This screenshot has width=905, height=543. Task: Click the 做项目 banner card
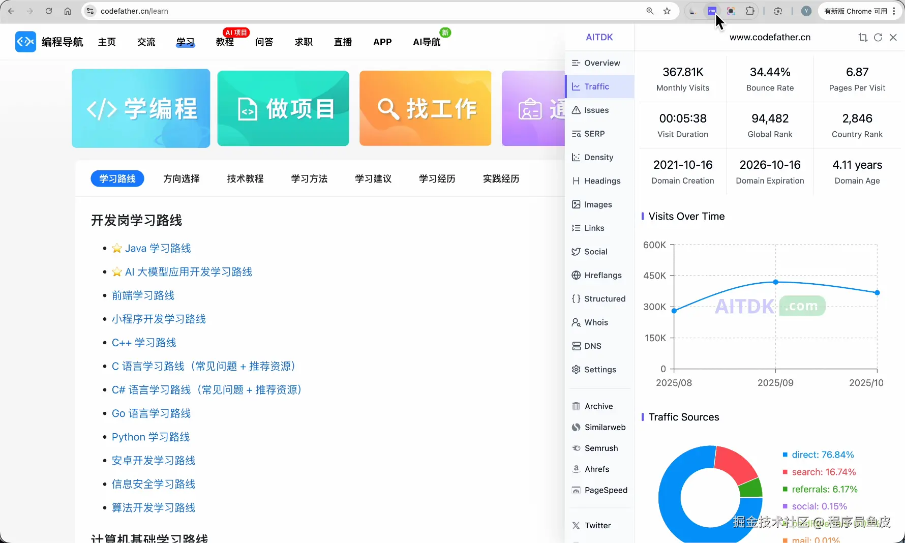coord(283,108)
